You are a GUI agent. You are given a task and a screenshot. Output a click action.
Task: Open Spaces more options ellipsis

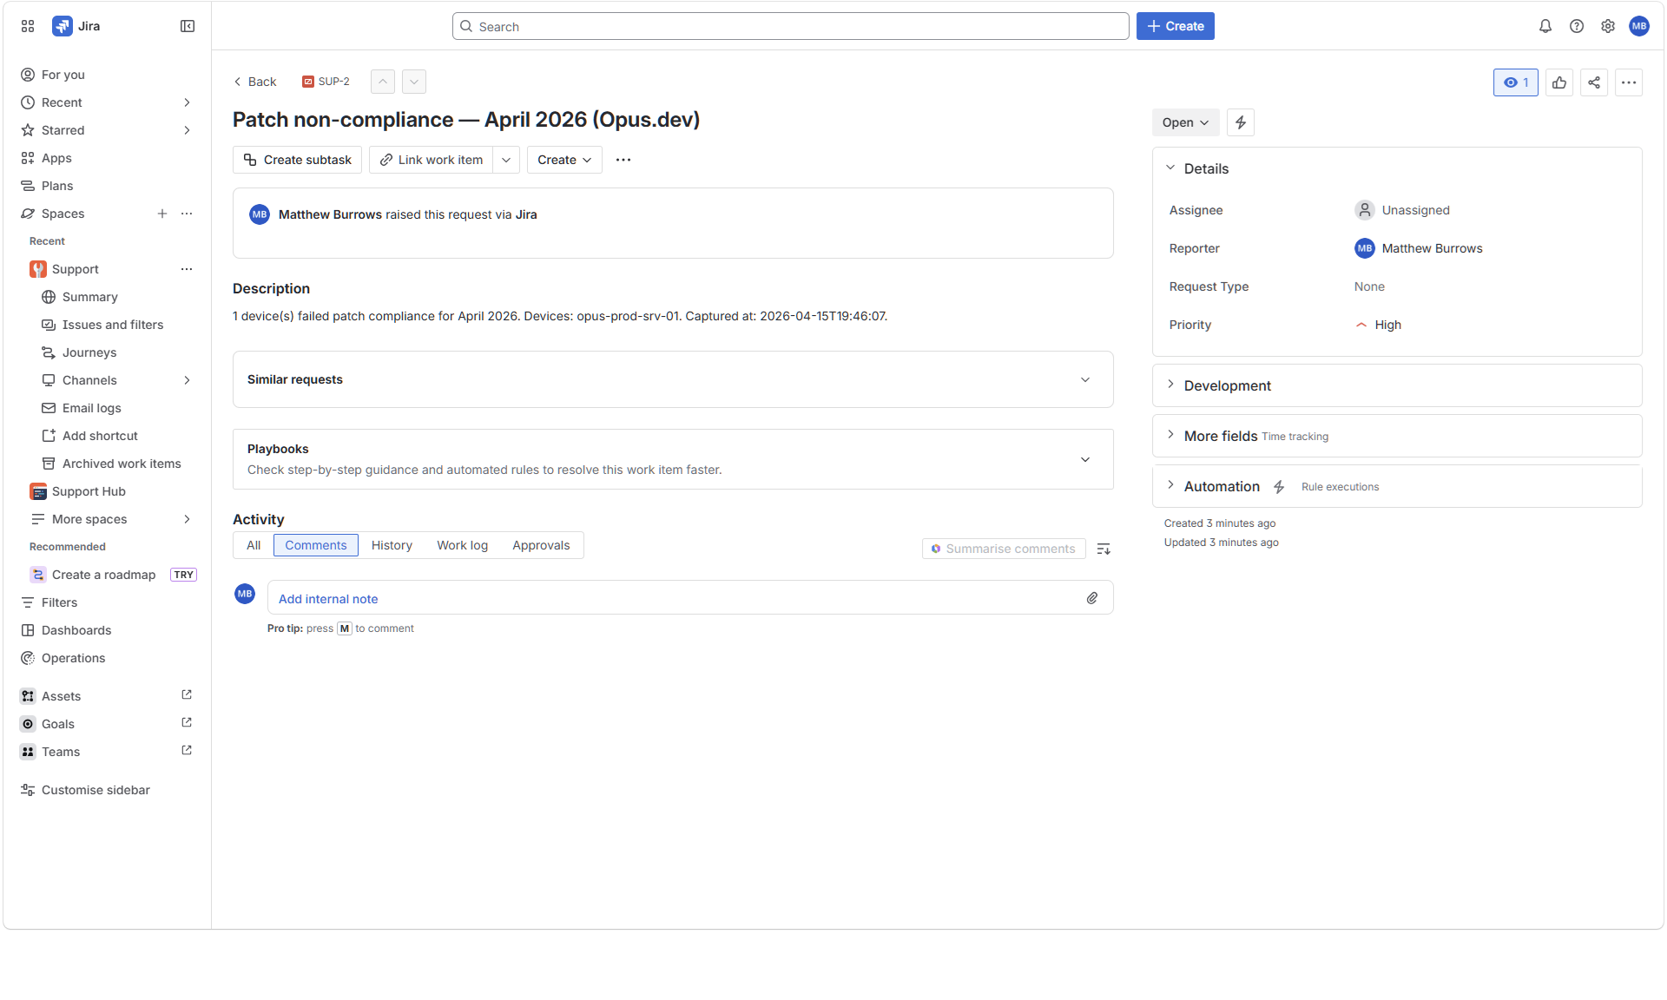tap(187, 214)
